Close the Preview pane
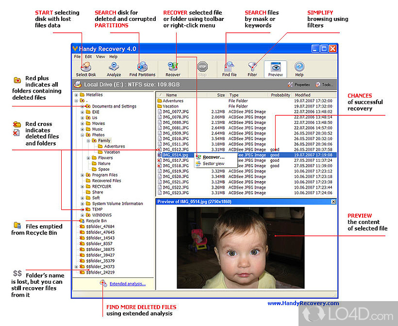This screenshot has width=398, height=326. pyautogui.click(x=333, y=202)
